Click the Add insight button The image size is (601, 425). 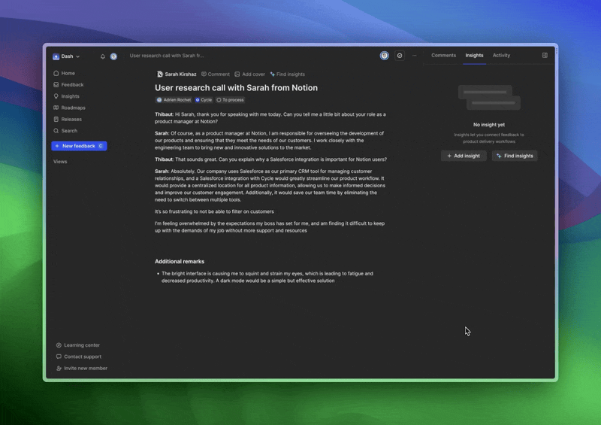pos(464,156)
